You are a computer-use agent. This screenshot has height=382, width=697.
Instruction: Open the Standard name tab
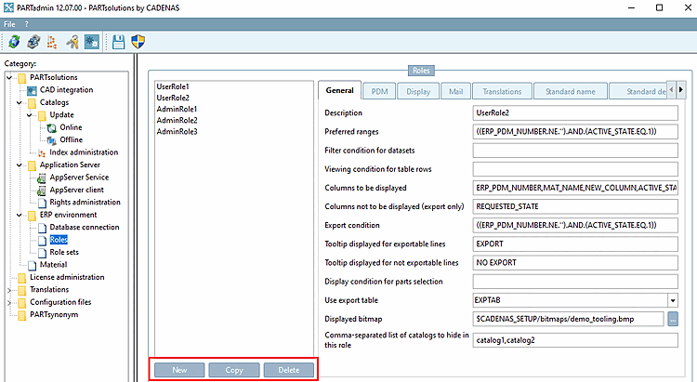click(x=571, y=92)
